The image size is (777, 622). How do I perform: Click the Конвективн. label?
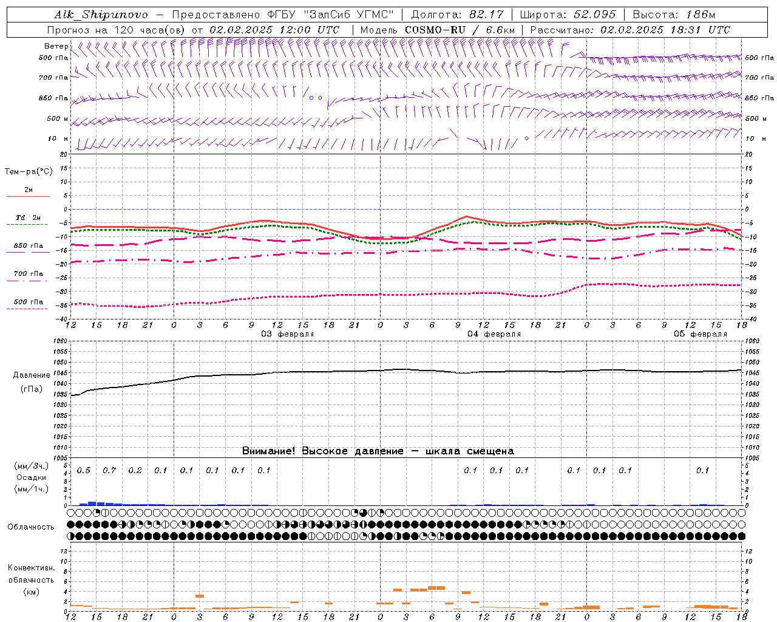coord(31,568)
